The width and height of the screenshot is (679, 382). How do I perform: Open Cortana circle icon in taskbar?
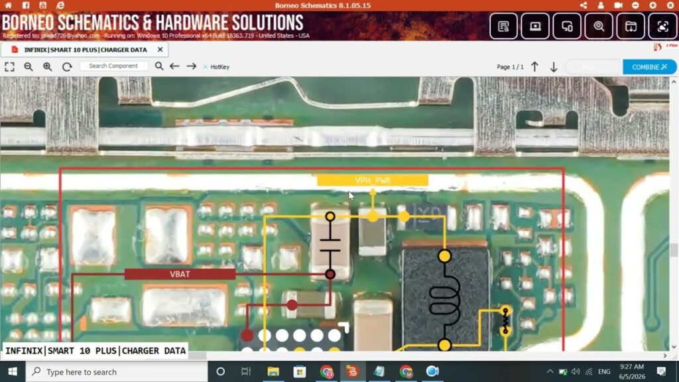pyautogui.click(x=220, y=371)
